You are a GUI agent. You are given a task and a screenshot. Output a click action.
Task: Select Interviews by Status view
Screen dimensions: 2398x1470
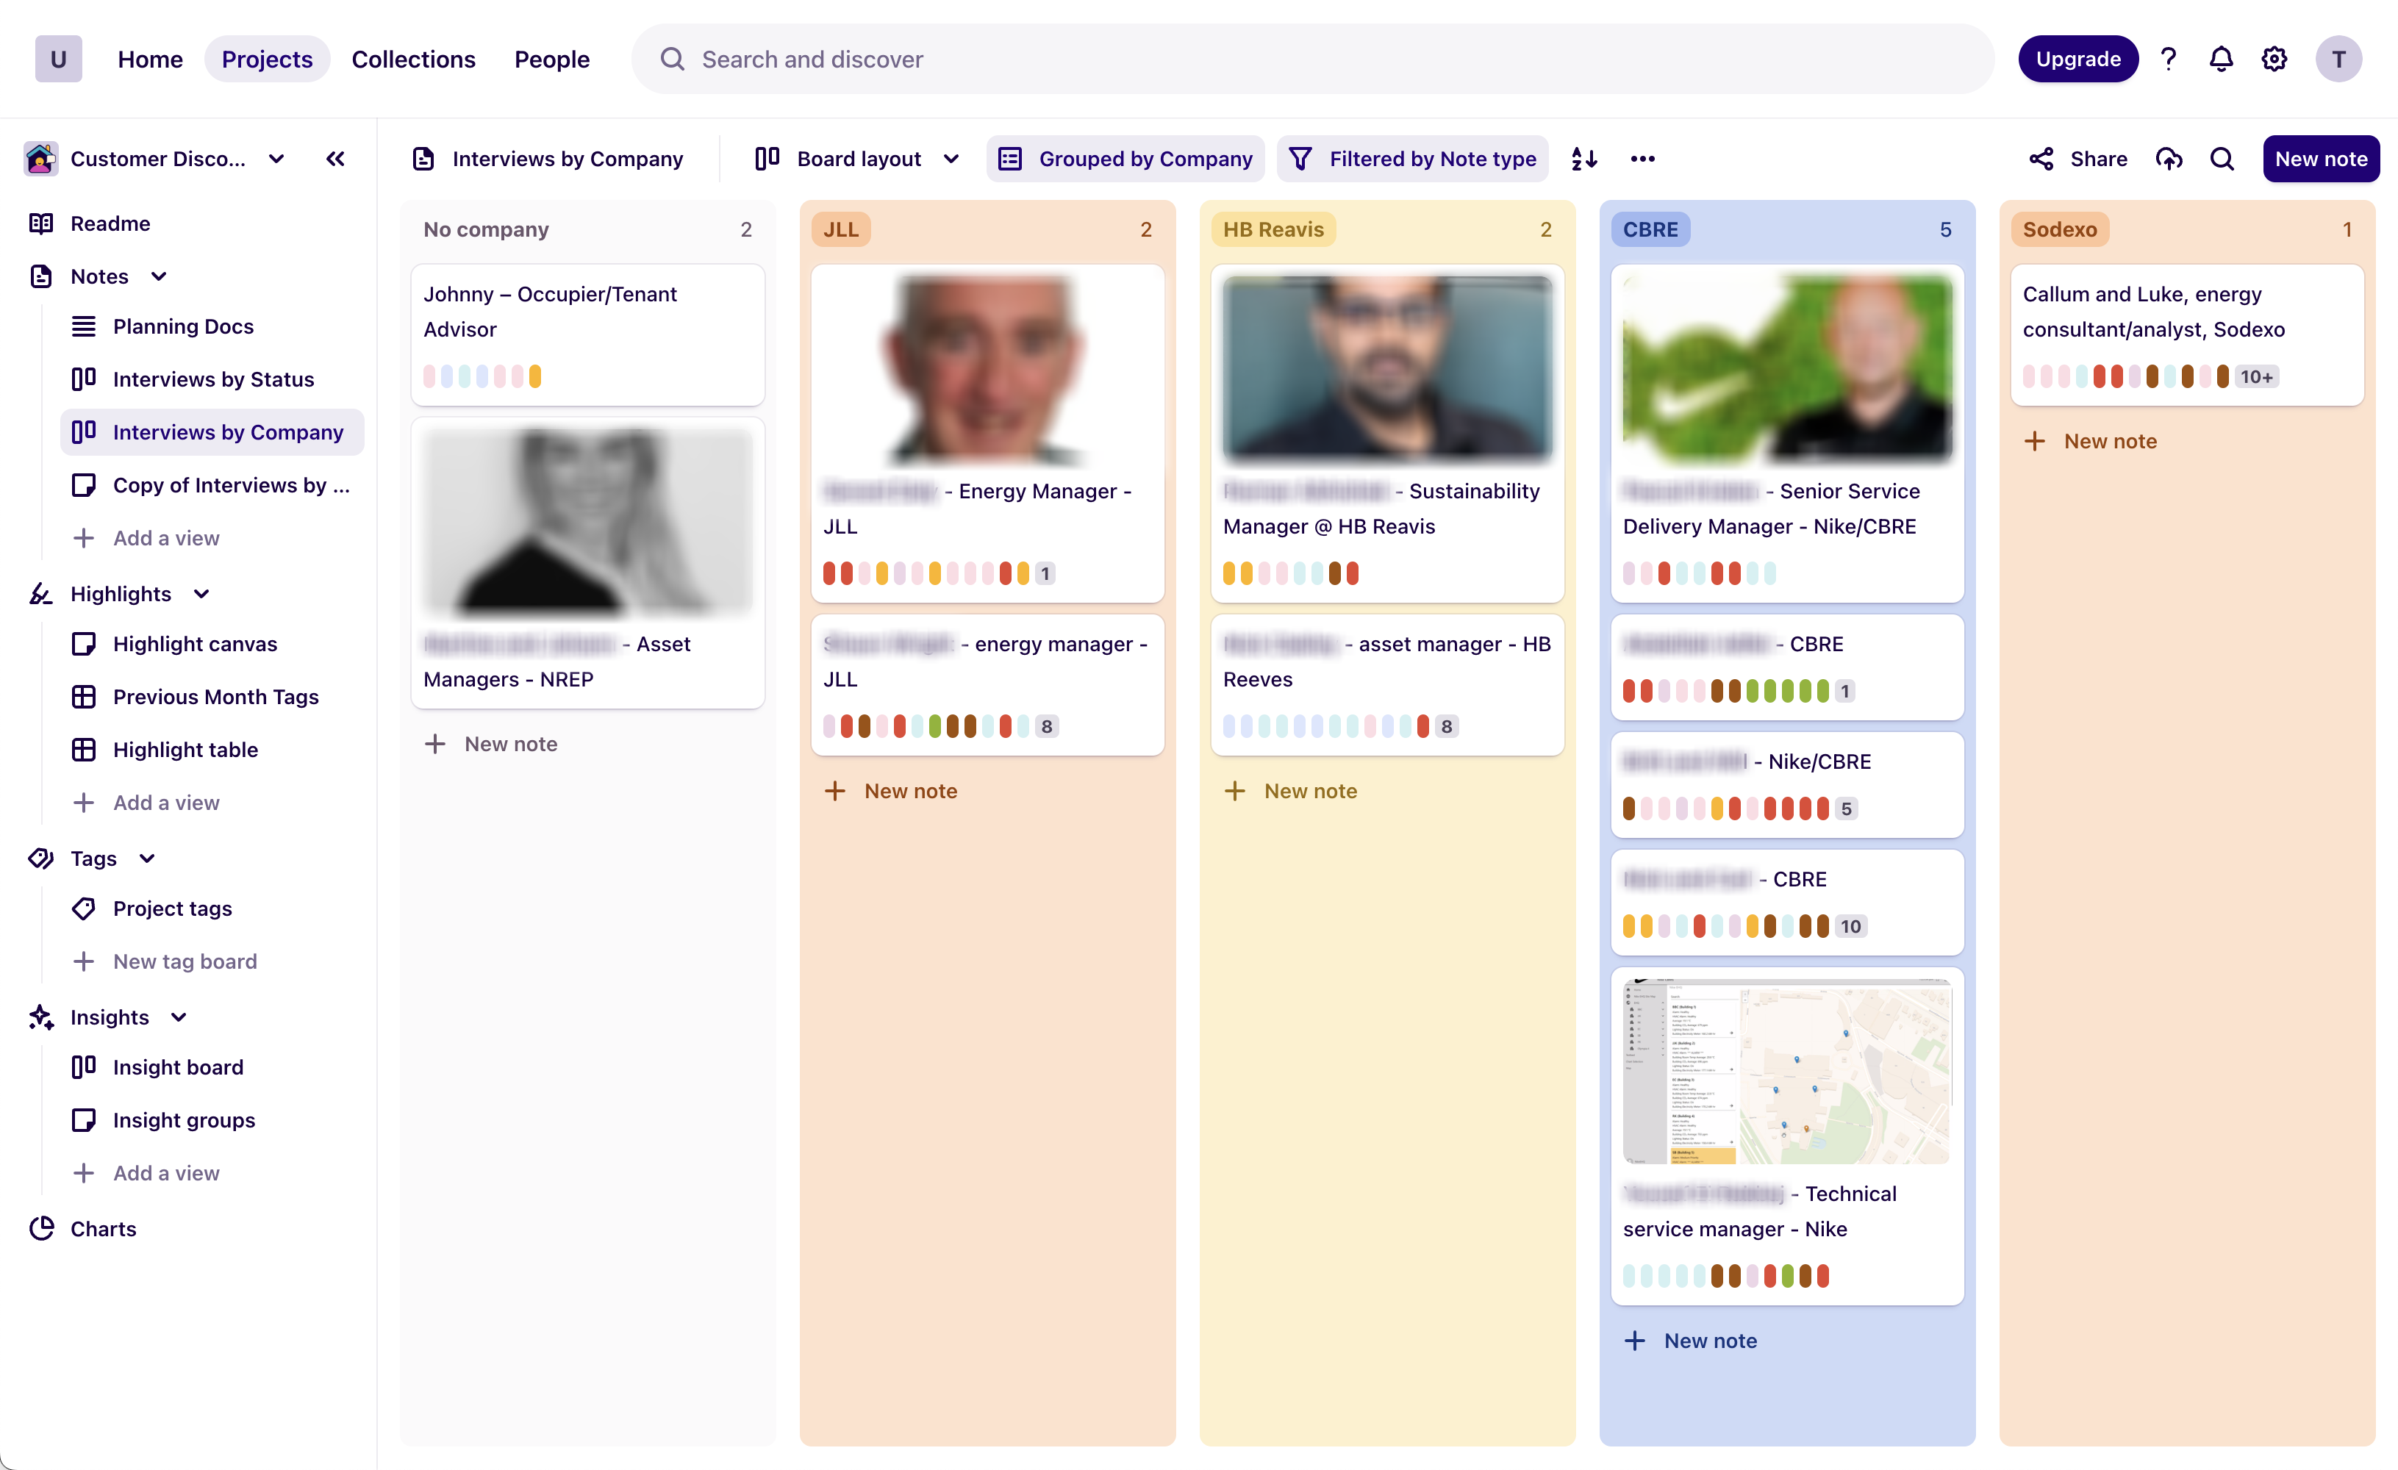pos(213,379)
